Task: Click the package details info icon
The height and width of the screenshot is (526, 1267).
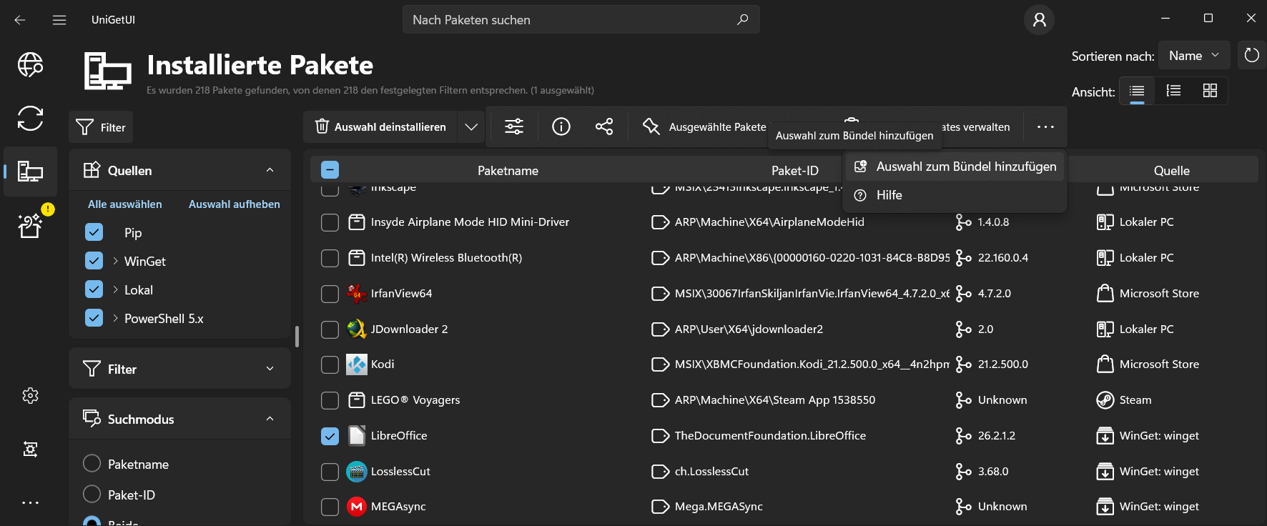Action: [x=561, y=126]
